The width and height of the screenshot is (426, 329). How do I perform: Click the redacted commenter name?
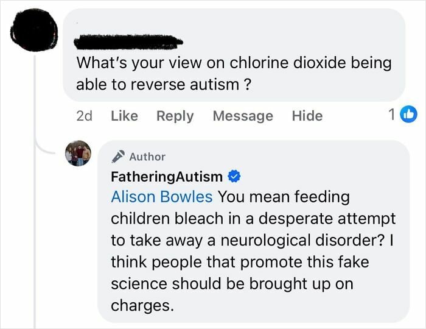(128, 41)
